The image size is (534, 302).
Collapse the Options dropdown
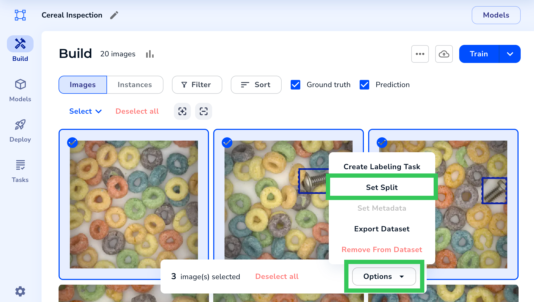pyautogui.click(x=384, y=277)
